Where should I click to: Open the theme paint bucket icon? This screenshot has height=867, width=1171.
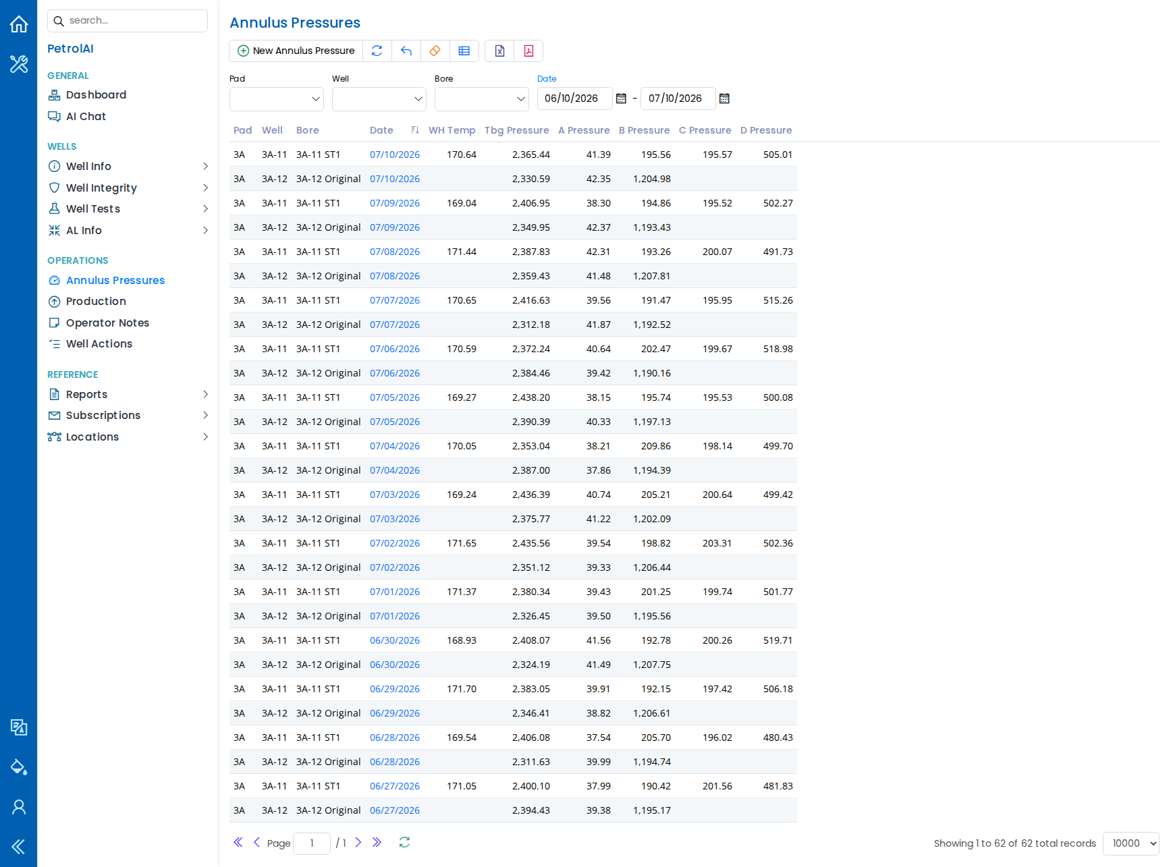click(x=19, y=767)
